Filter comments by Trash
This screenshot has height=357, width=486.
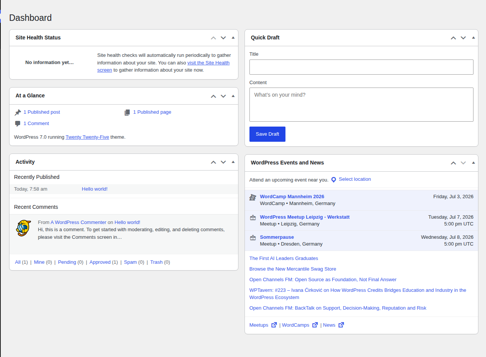click(x=156, y=262)
